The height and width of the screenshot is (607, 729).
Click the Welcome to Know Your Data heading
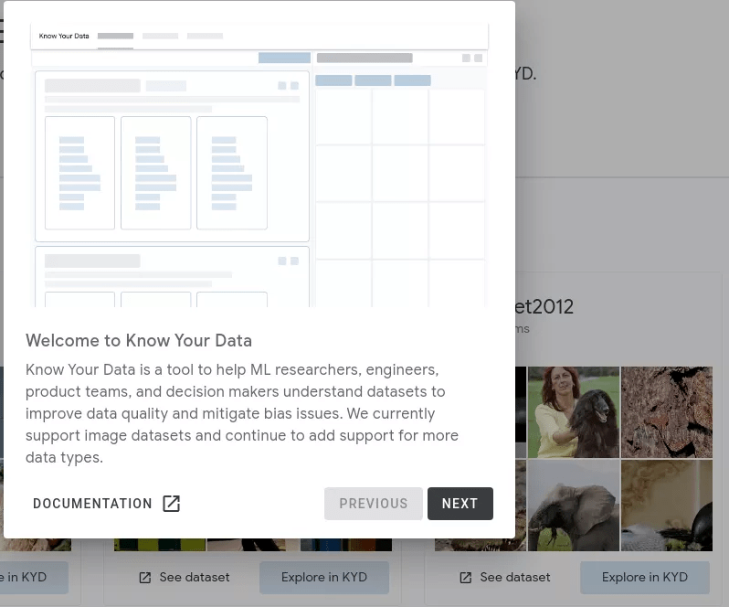click(x=139, y=341)
